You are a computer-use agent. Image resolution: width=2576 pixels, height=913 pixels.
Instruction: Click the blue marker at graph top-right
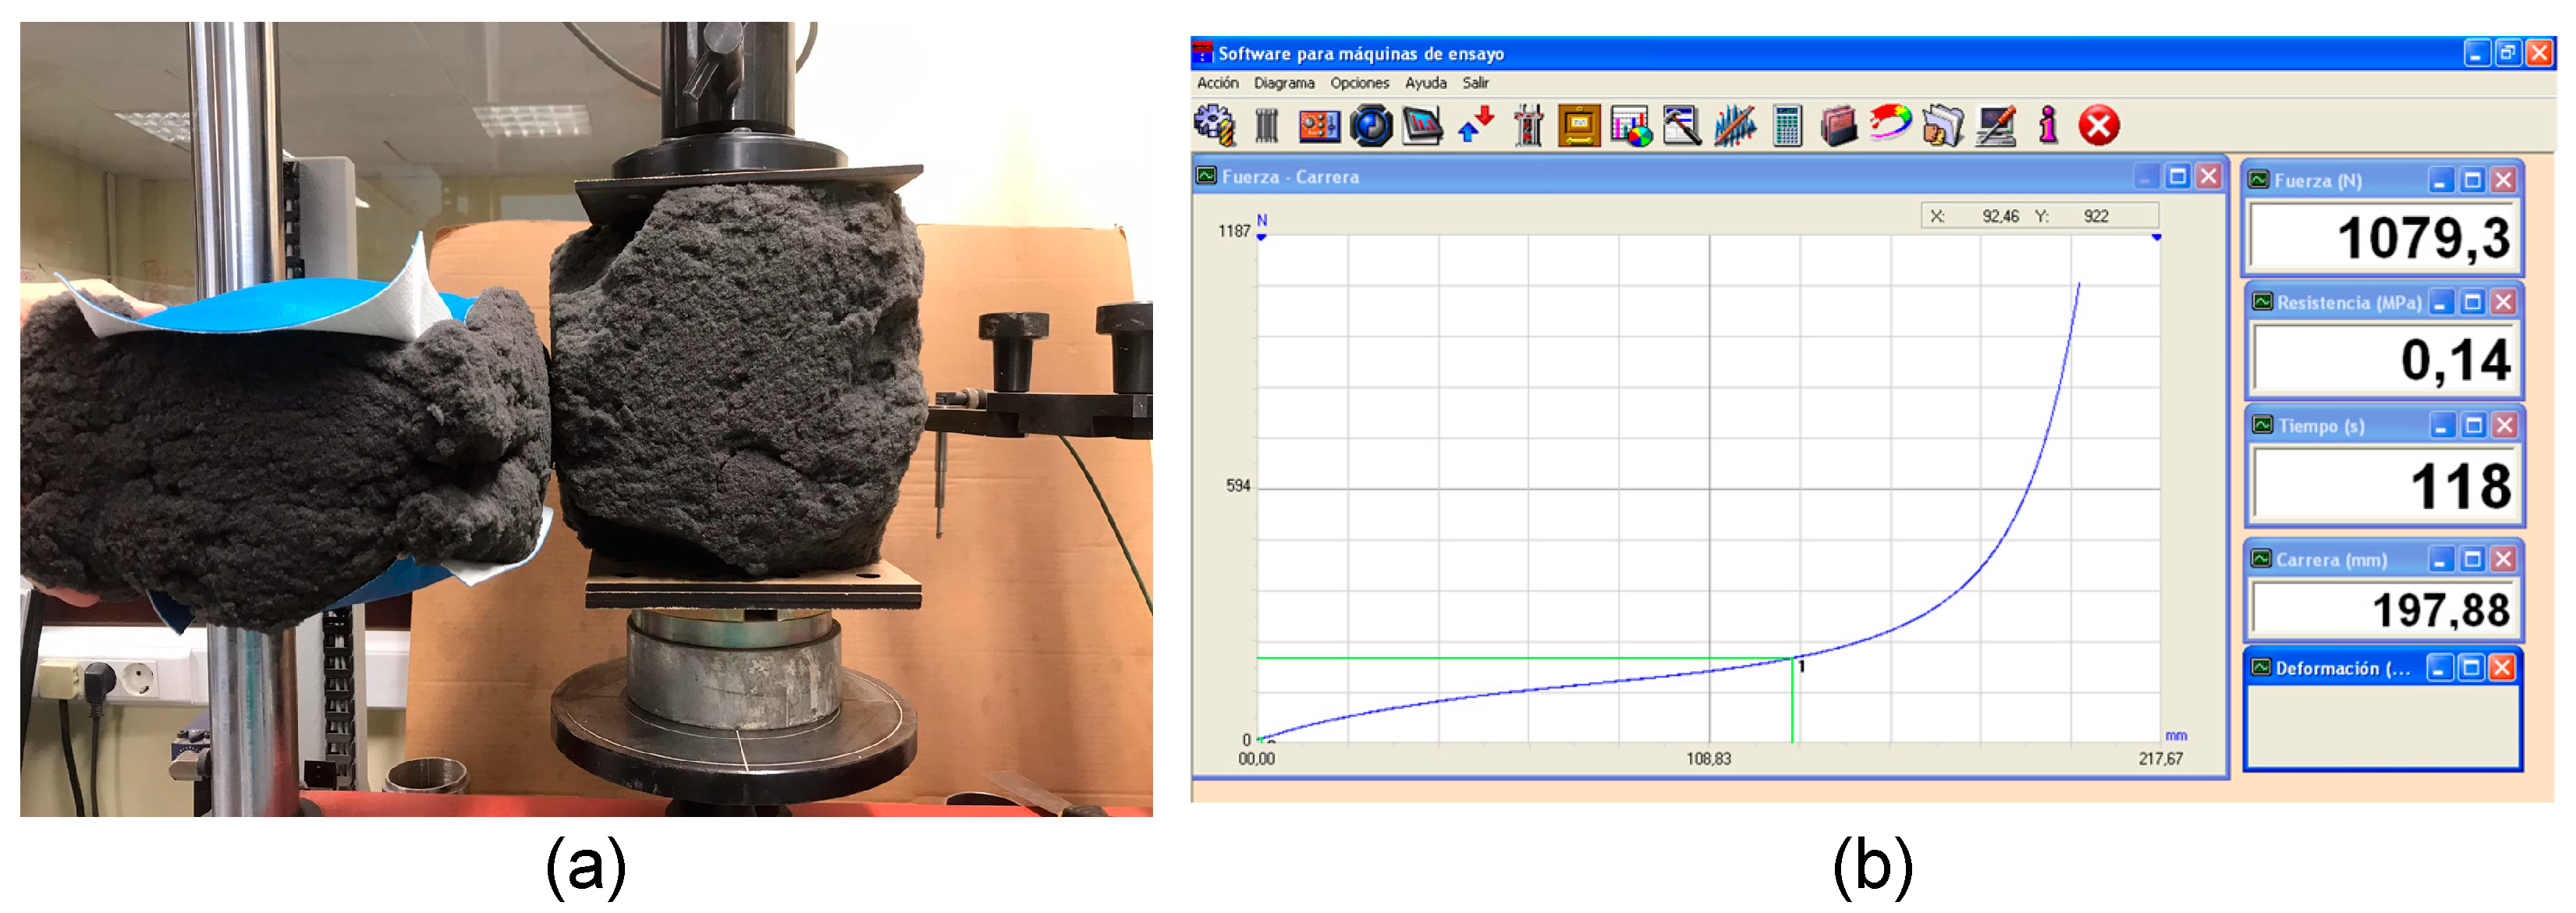tap(2156, 237)
